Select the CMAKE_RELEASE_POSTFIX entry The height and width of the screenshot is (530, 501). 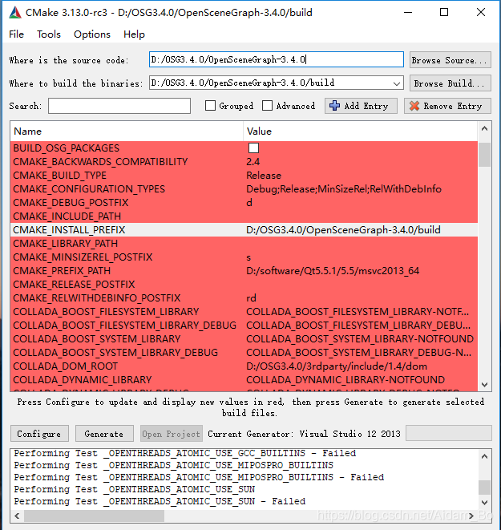(x=74, y=285)
